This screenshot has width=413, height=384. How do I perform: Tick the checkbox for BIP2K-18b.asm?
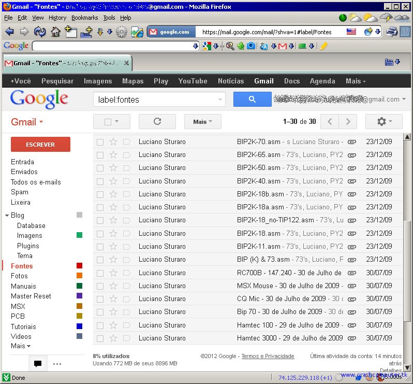point(100,194)
